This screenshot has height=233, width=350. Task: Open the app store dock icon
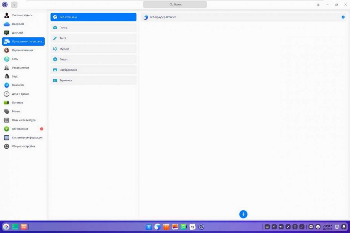(x=166, y=227)
